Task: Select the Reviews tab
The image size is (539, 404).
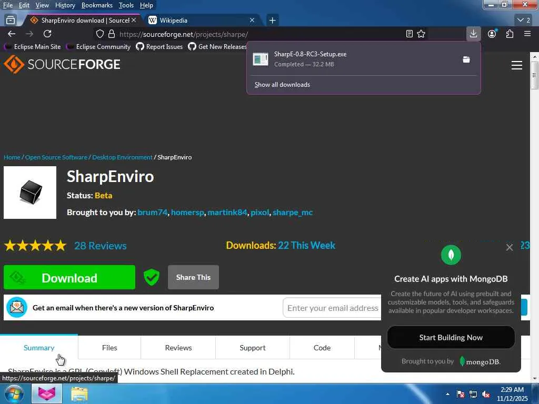Action: pos(178,348)
